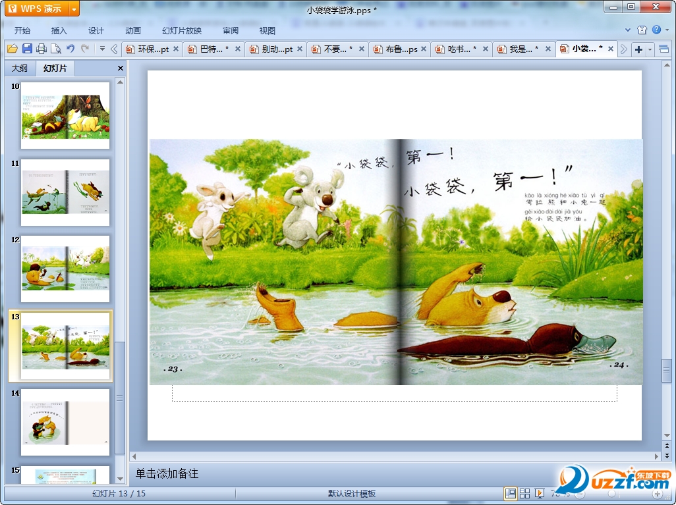Click the skin shirt icon

coord(642,30)
